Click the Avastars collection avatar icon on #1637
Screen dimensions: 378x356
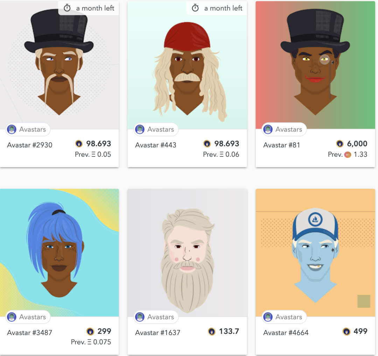click(140, 317)
